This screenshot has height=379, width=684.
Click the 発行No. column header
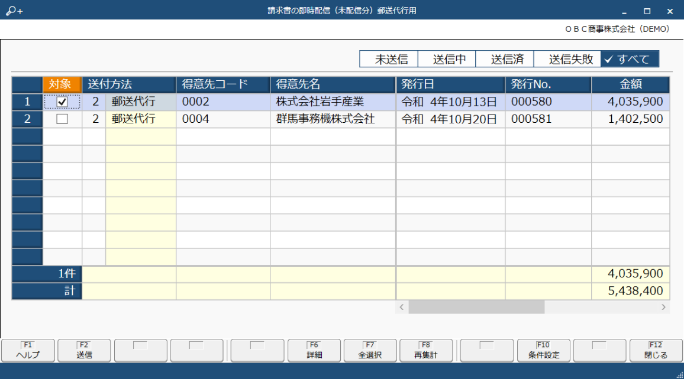pos(549,84)
